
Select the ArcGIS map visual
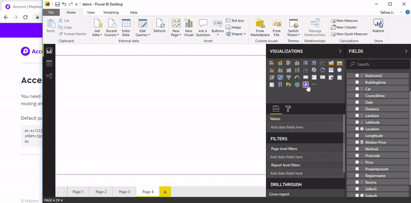tap(297, 84)
